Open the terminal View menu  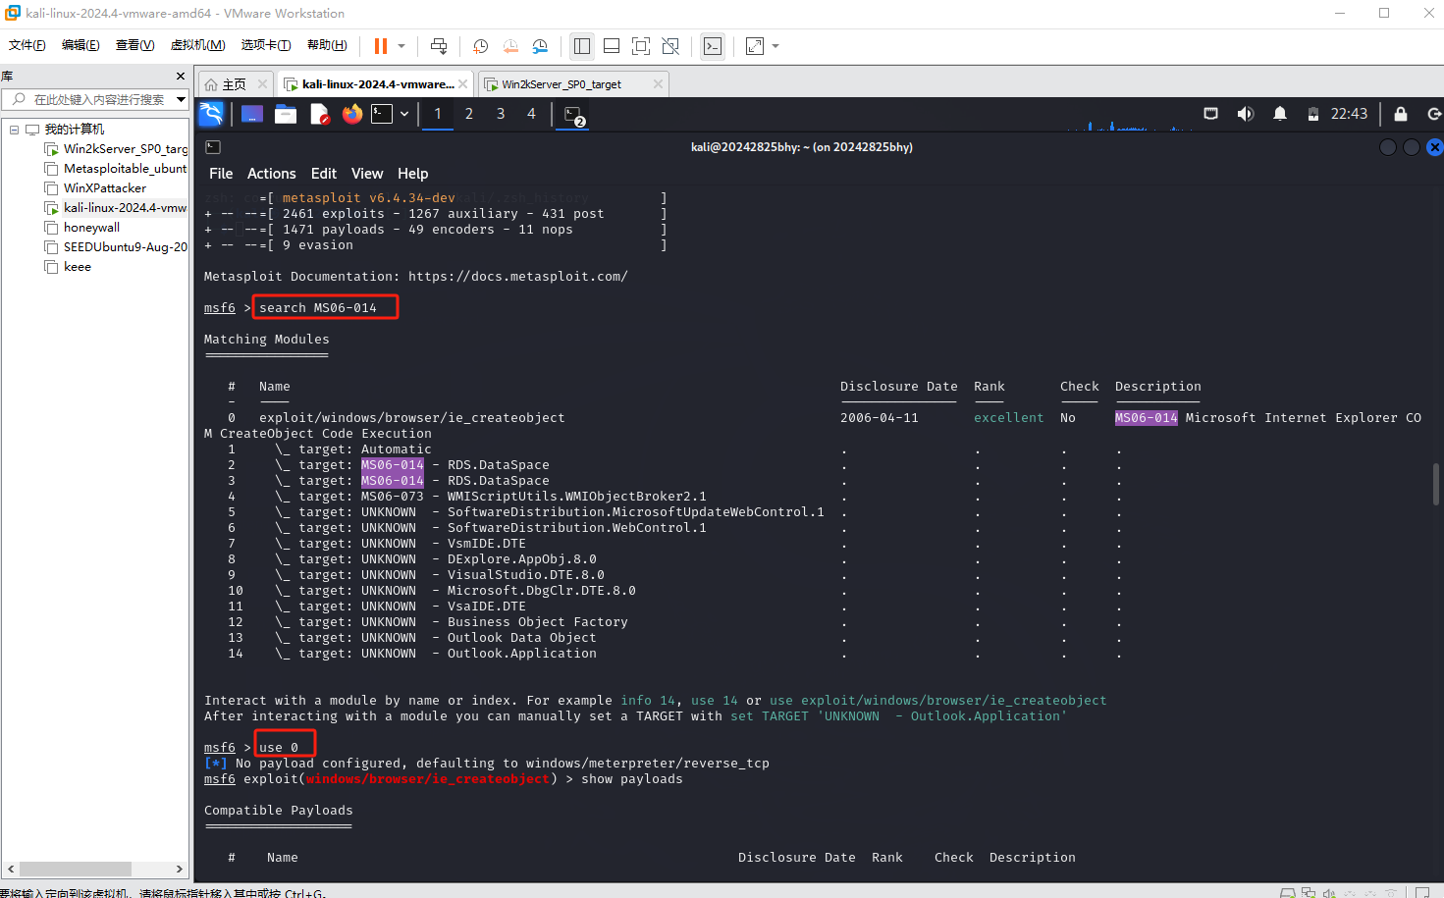367,174
